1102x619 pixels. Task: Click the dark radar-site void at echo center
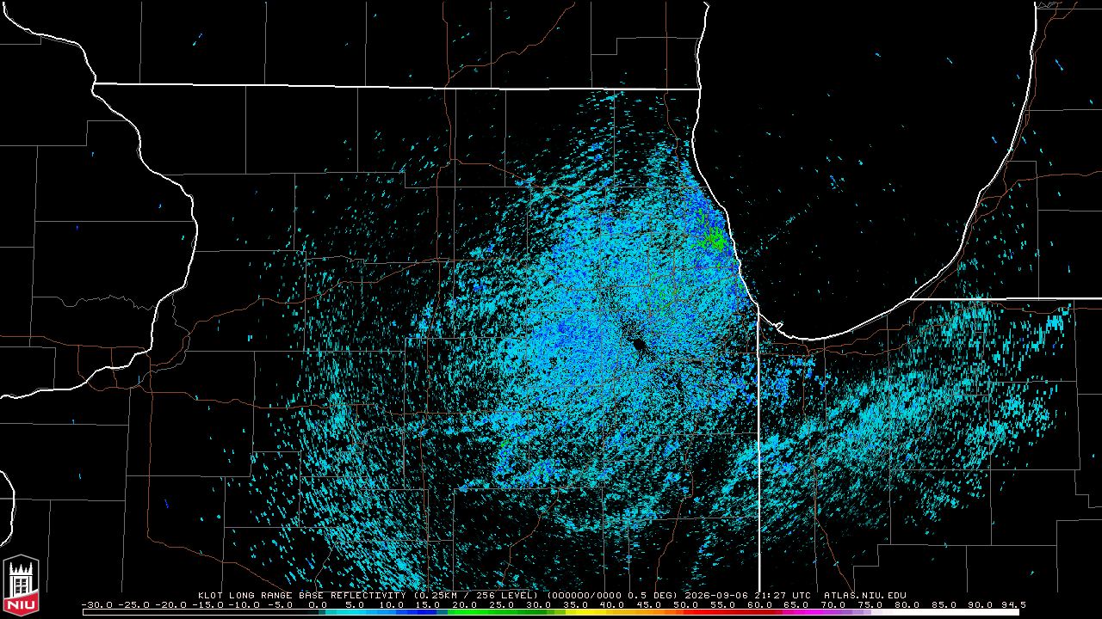pyautogui.click(x=639, y=344)
